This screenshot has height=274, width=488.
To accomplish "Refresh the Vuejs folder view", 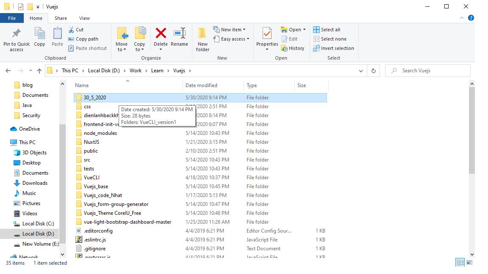I will 374,71.
